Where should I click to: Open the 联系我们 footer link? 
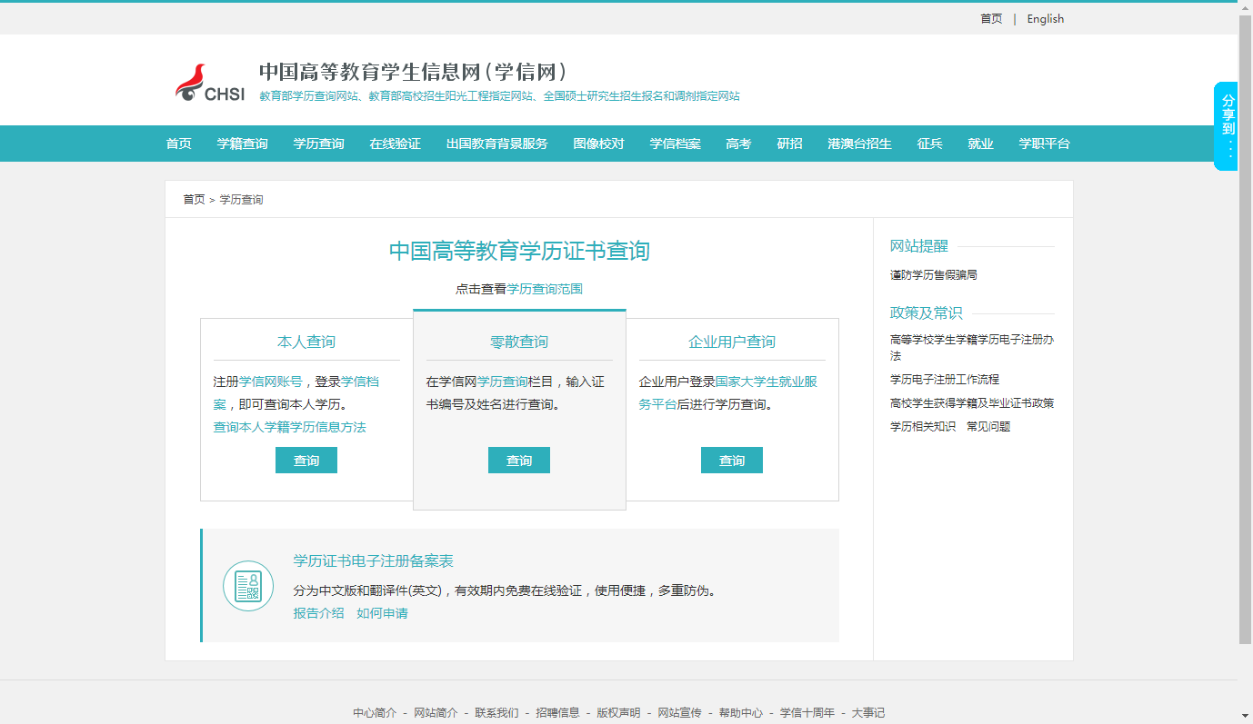[x=496, y=713]
